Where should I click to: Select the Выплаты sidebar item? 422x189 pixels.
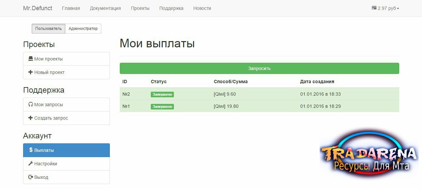pos(66,150)
